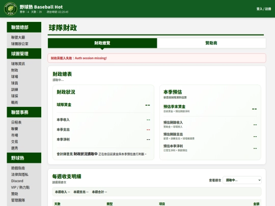The width and height of the screenshot is (275, 206).
Task: Click the 類型 table column header
Action: 109,204
